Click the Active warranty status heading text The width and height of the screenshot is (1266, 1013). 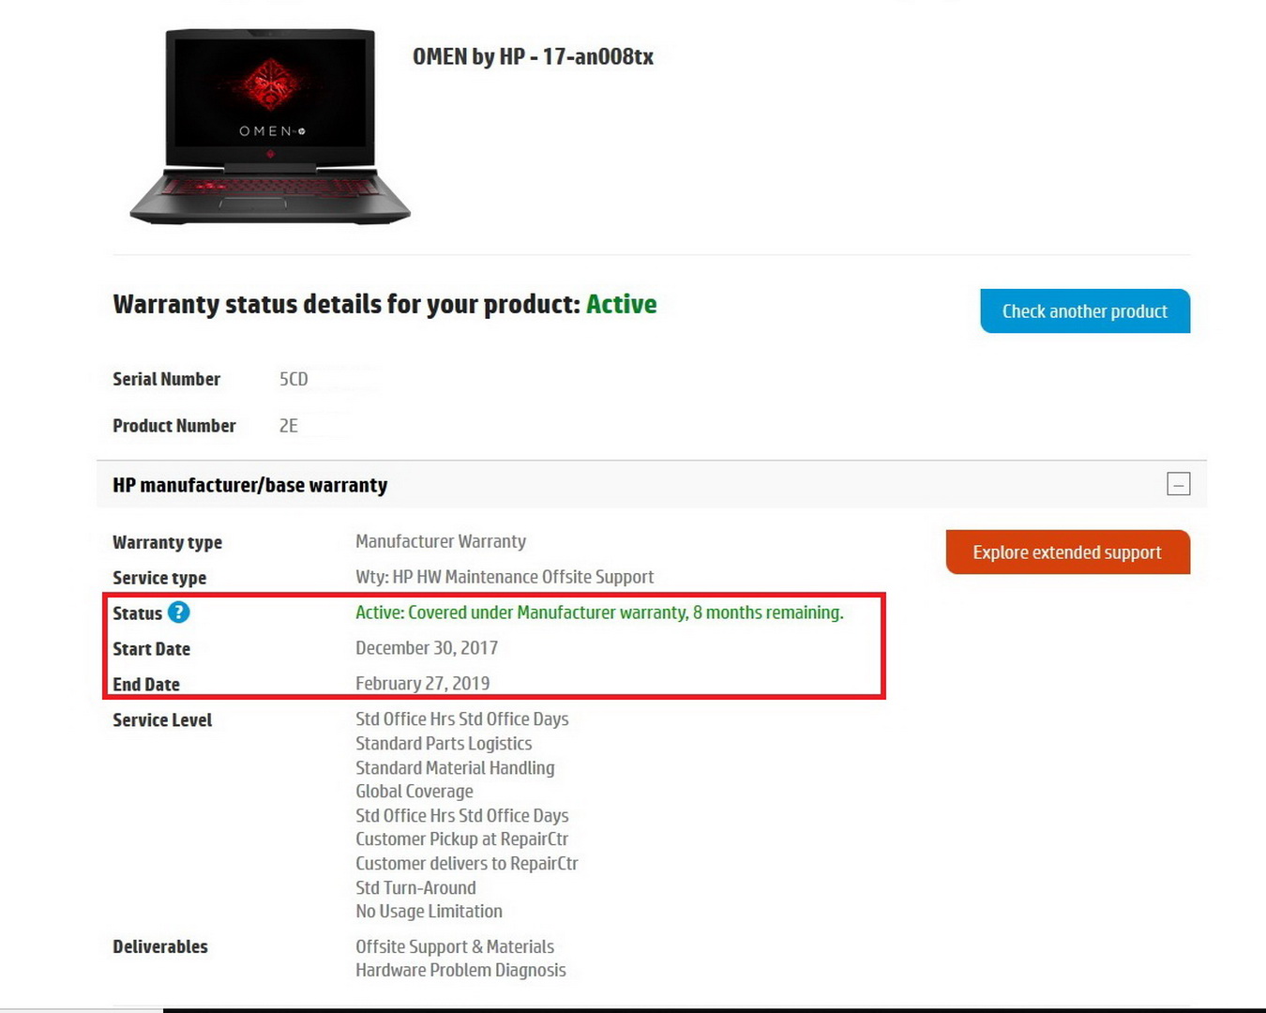pyautogui.click(x=621, y=304)
